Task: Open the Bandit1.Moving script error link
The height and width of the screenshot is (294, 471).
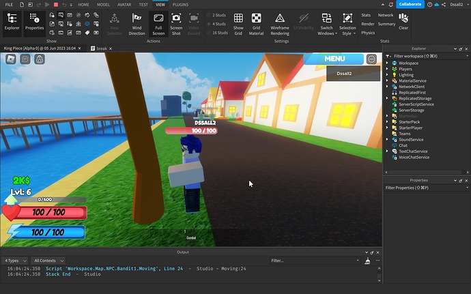Action: pyautogui.click(x=114, y=269)
